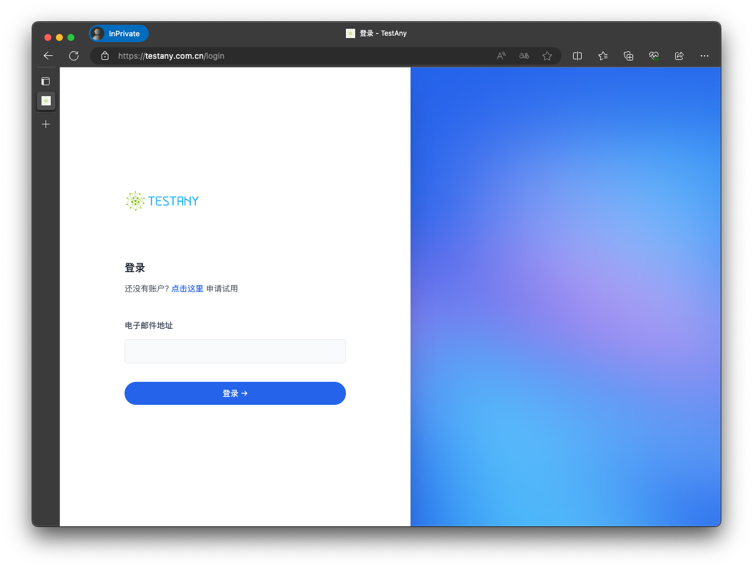Open the Read Aloud icon in address bar

pos(501,56)
